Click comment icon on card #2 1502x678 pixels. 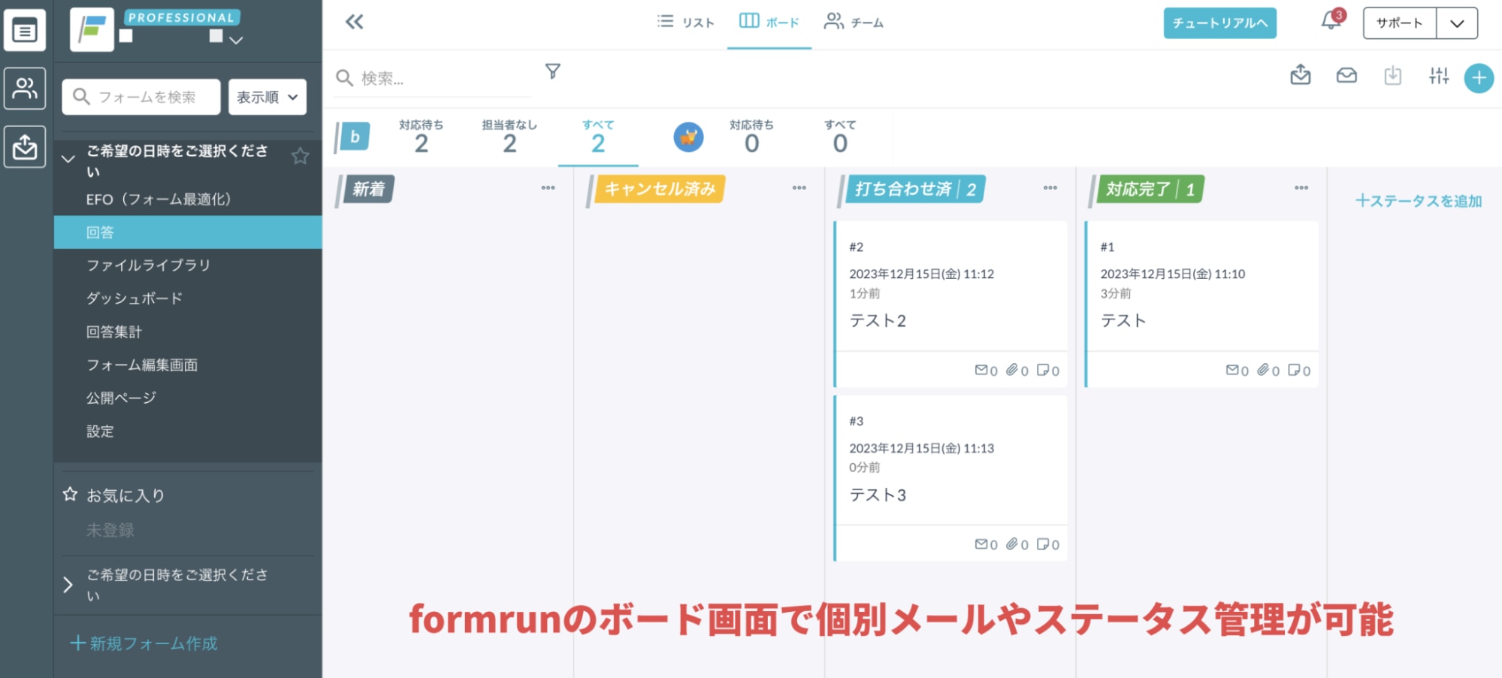(x=1043, y=370)
